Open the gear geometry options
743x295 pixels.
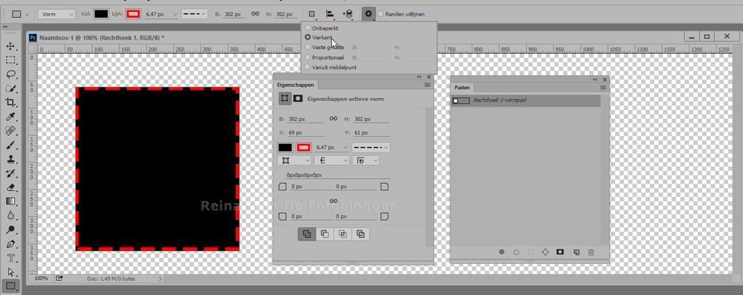tap(369, 14)
